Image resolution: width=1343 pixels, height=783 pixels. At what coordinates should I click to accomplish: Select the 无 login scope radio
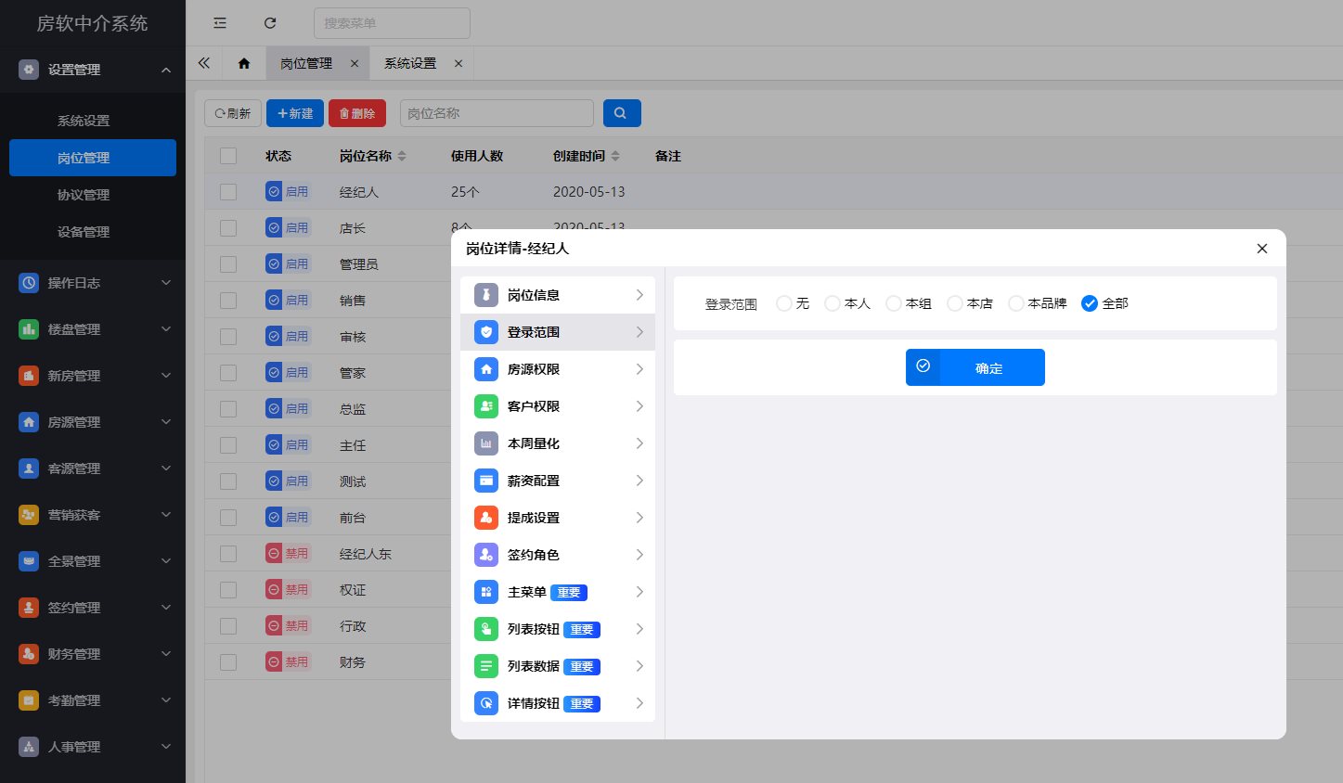(x=784, y=303)
